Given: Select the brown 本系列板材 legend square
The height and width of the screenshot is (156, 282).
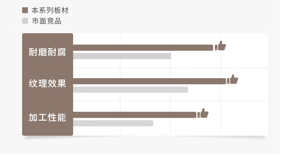Looking at the screenshot, I should pyautogui.click(x=25, y=10).
